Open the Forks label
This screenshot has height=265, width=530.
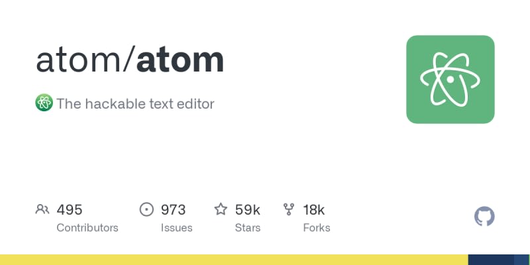click(x=317, y=228)
